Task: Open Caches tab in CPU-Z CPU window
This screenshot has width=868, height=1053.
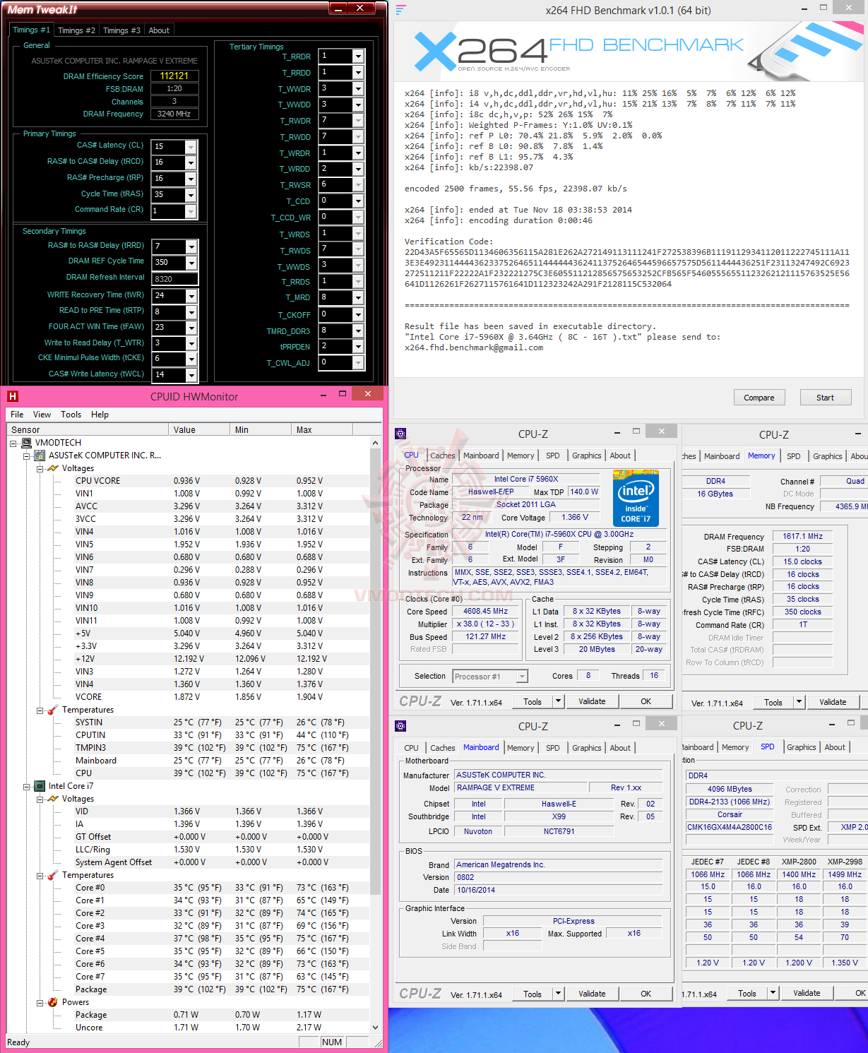Action: (443, 456)
